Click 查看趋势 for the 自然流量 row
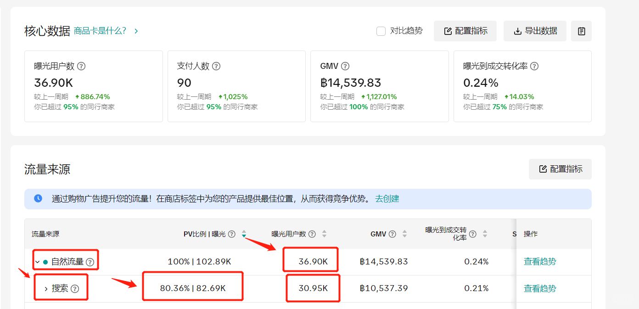The image size is (639, 309). [x=540, y=262]
